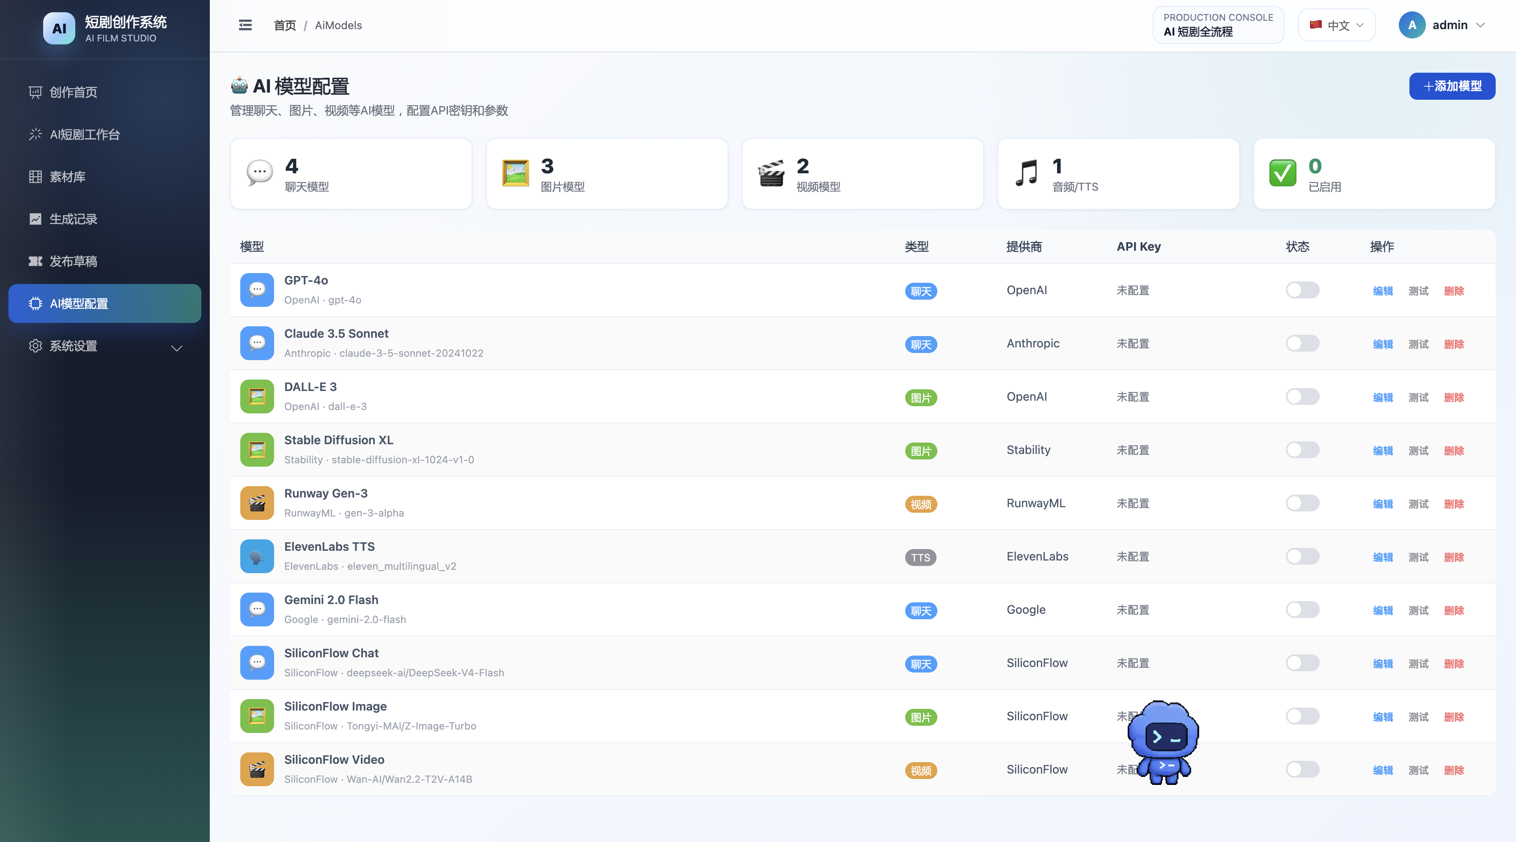Image resolution: width=1516 pixels, height=842 pixels.
Task: Click the 'RunwayML' provider cell
Action: 1036,503
